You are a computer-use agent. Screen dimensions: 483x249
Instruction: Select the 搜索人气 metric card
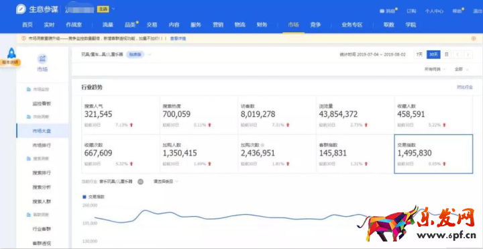(x=121, y=115)
